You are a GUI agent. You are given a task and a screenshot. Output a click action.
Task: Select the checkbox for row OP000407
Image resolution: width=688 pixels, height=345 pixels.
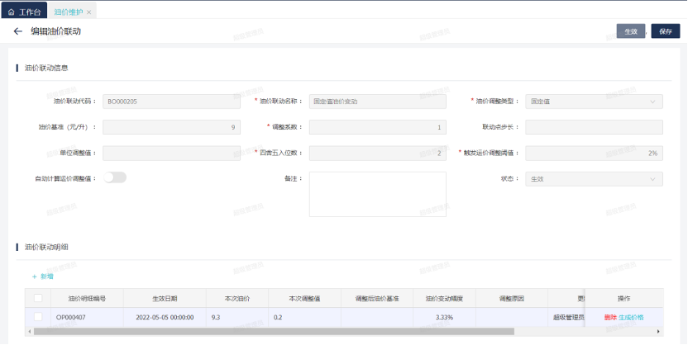click(x=38, y=316)
